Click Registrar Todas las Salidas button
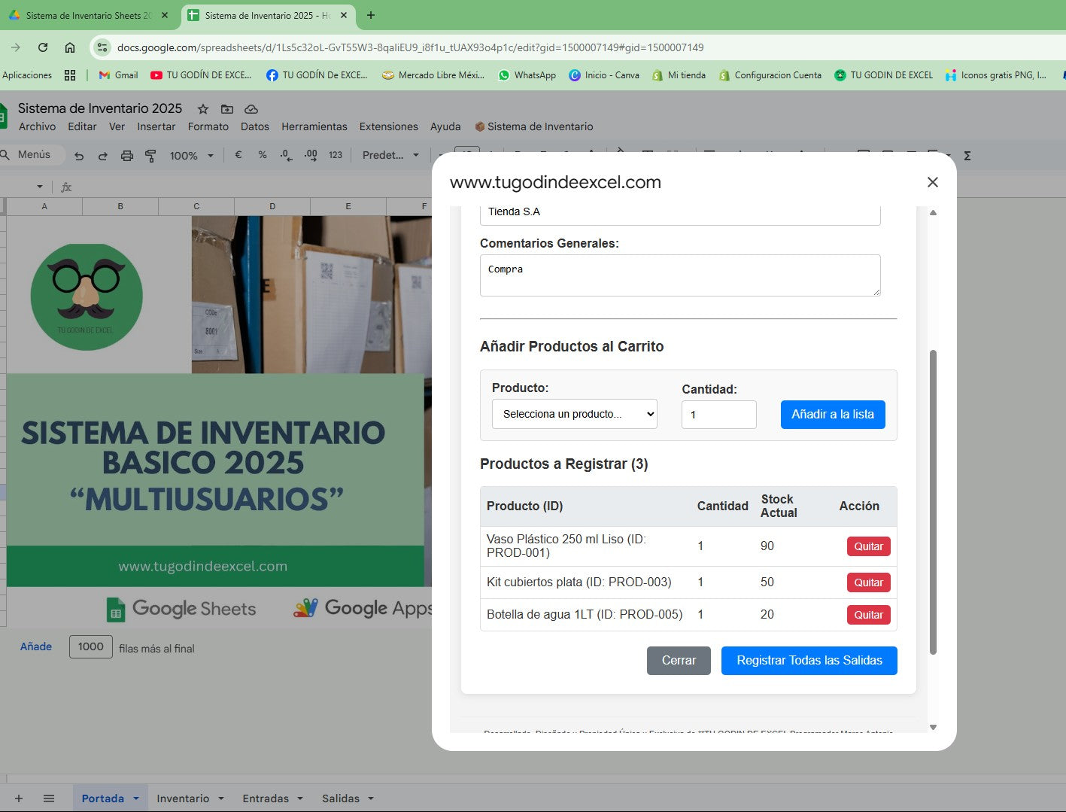 coord(809,661)
